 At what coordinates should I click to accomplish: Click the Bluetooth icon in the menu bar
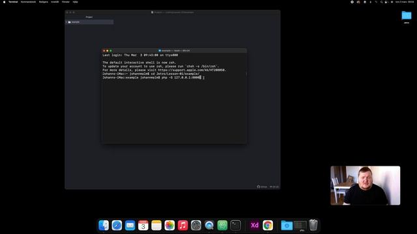point(370,2)
